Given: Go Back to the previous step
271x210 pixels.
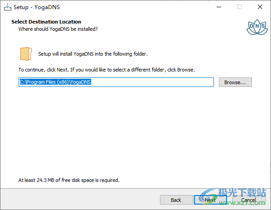Looking at the screenshot, I should (176, 200).
